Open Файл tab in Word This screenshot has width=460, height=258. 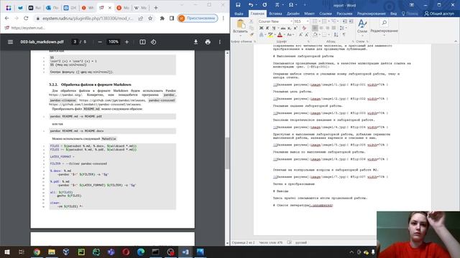pyautogui.click(x=239, y=14)
